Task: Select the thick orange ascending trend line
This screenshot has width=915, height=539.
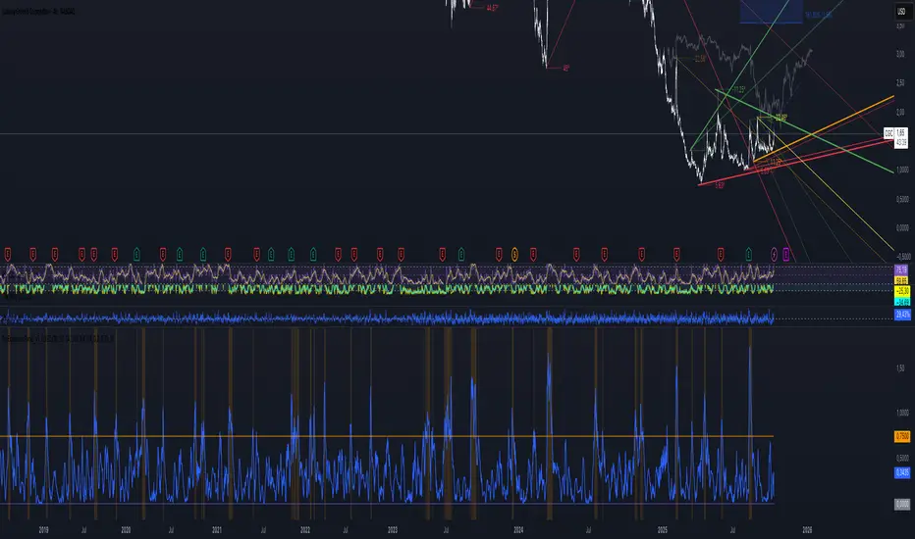Action: [824, 128]
